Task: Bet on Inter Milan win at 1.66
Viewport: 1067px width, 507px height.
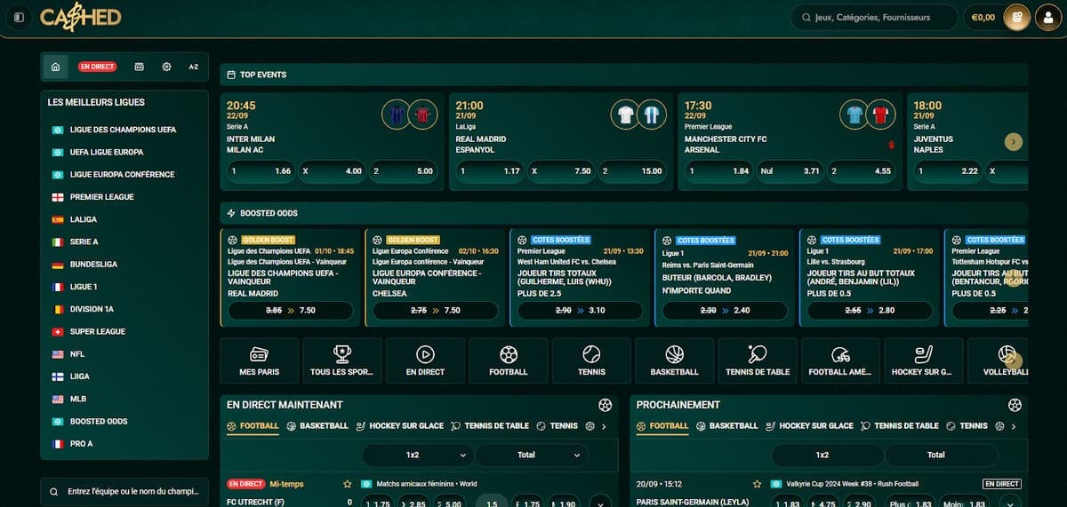Action: coord(261,170)
